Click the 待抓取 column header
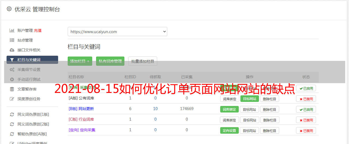This screenshot has width=349, height=144. (x=155, y=77)
